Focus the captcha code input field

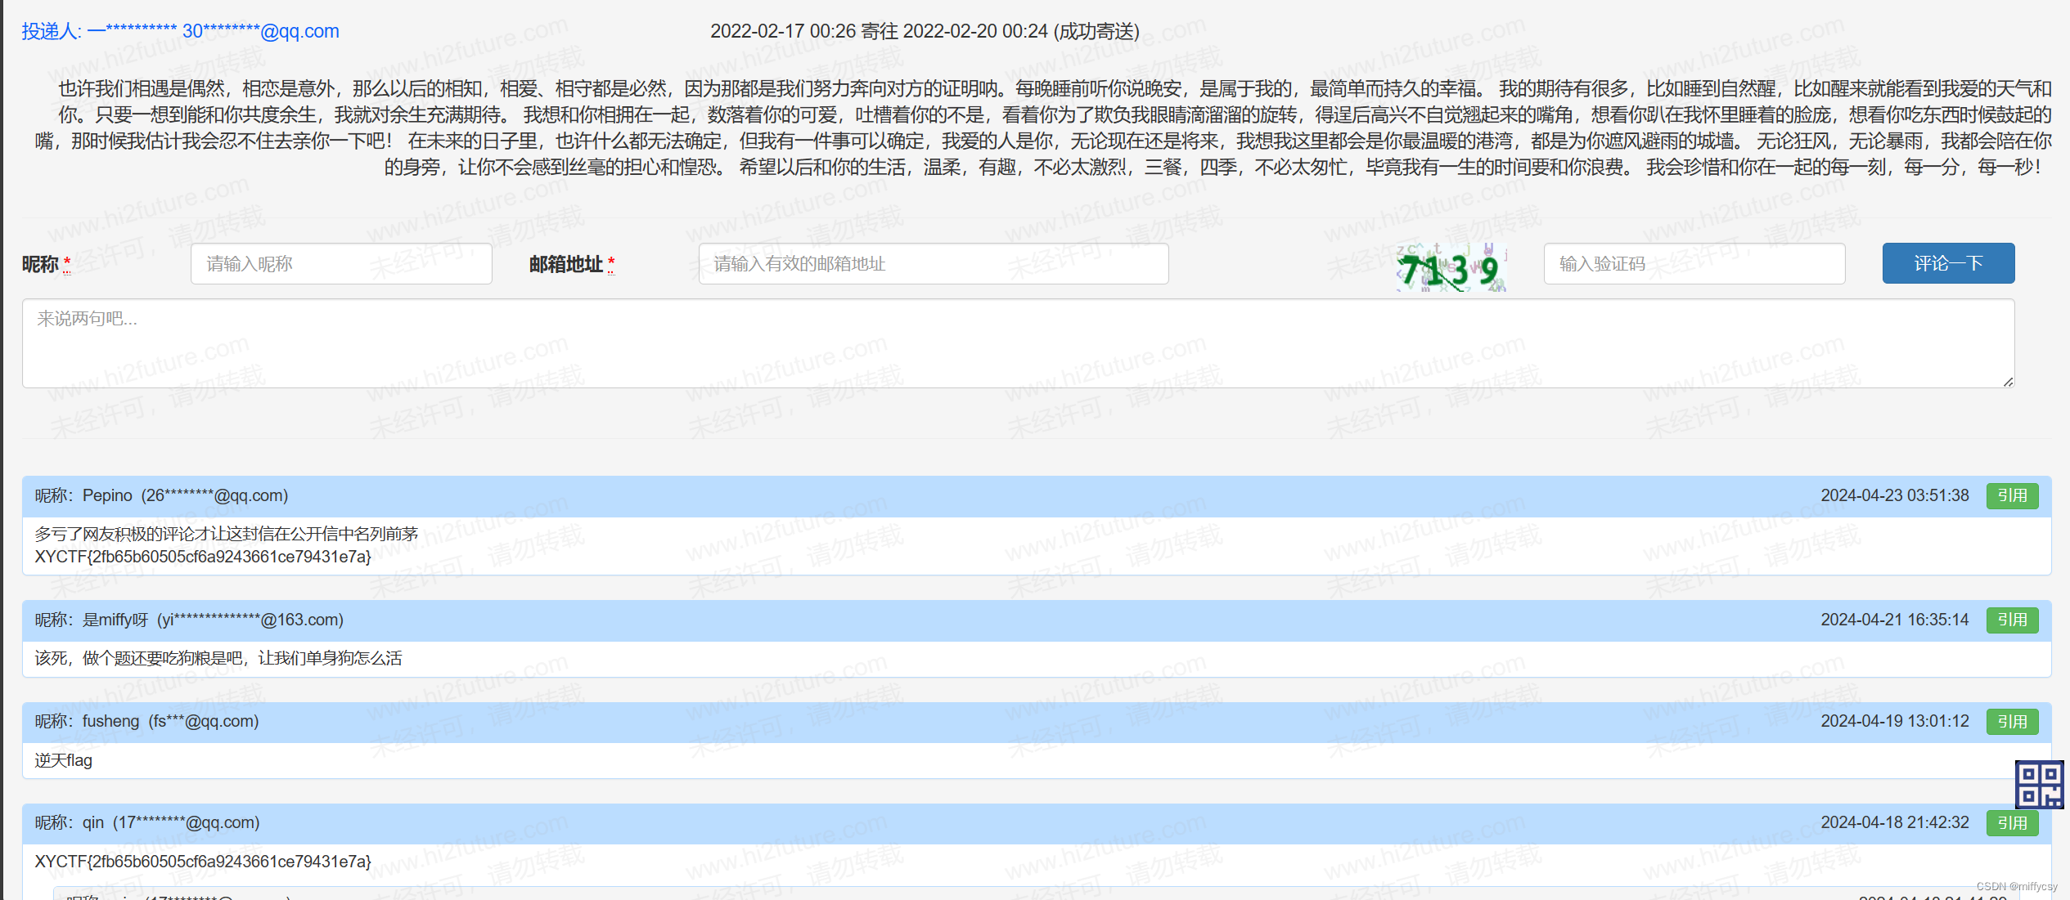[1694, 264]
